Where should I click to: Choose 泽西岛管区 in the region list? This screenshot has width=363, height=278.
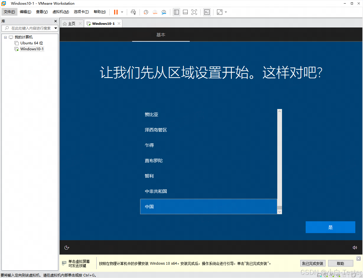pyautogui.click(x=209, y=130)
